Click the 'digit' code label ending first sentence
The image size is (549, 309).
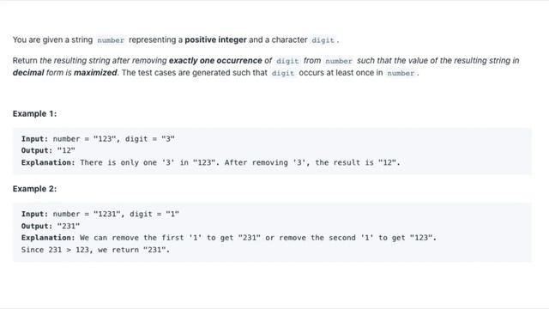coord(323,40)
